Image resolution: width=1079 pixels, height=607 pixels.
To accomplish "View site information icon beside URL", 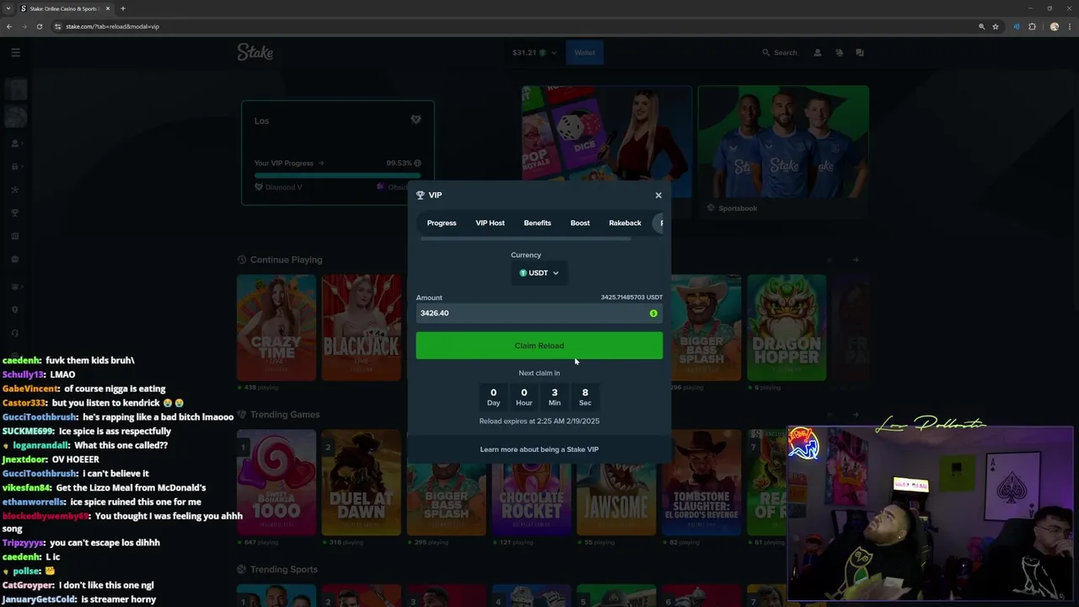I will tap(58, 26).
